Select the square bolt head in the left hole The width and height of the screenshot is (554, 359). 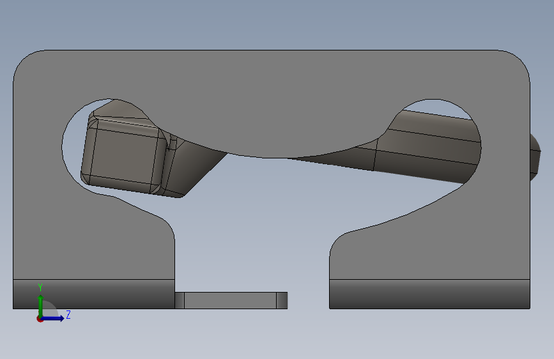123,155
